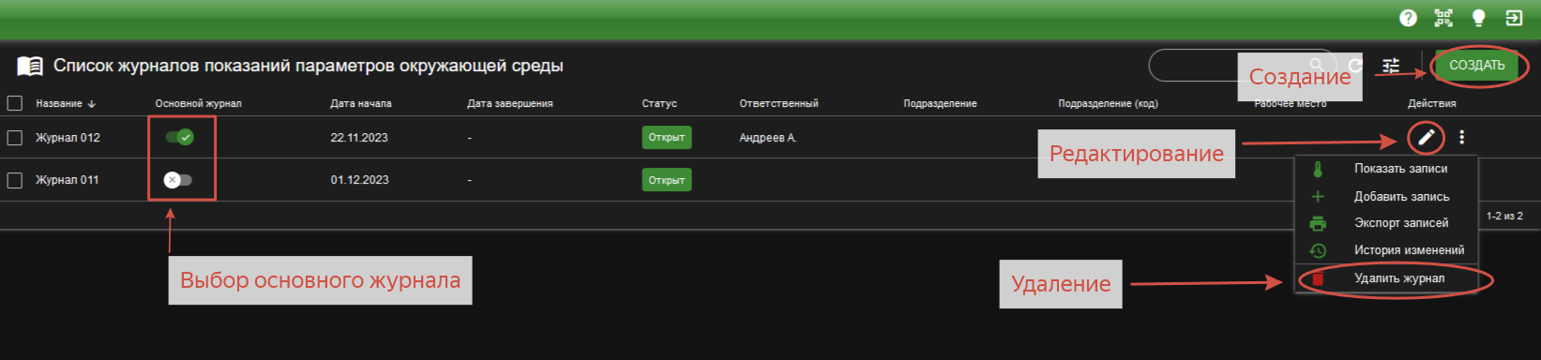
Task: Open the filter settings sliders icon
Action: pos(1391,66)
